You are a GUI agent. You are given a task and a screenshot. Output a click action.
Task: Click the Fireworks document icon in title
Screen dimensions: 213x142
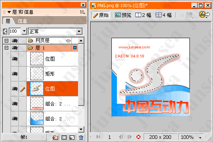click(x=93, y=6)
